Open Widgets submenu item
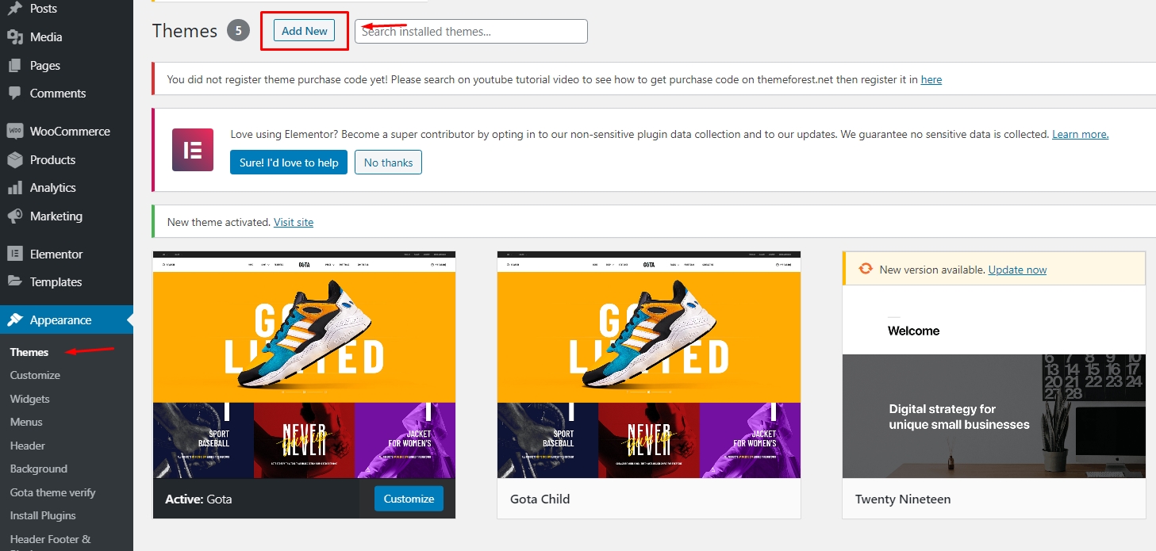 point(30,399)
